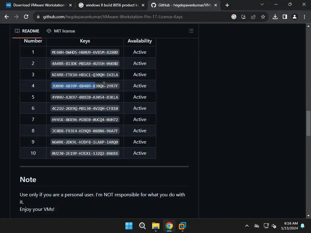This screenshot has width=311, height=233.
Task: Reload the GitHub page
Action: click(x=26, y=17)
